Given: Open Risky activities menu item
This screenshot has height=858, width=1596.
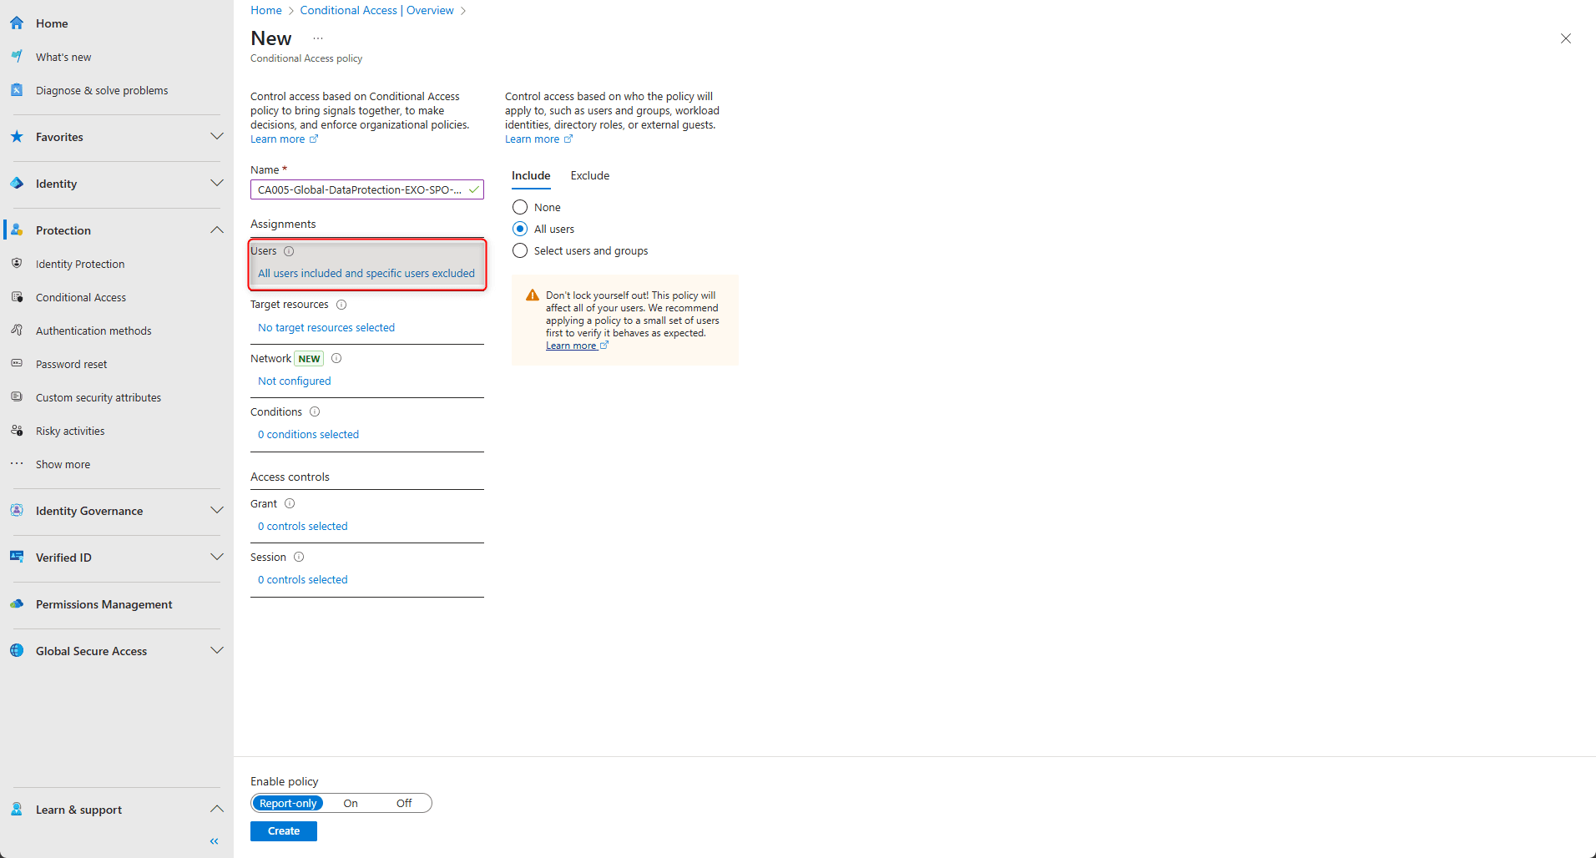Looking at the screenshot, I should [x=70, y=432].
